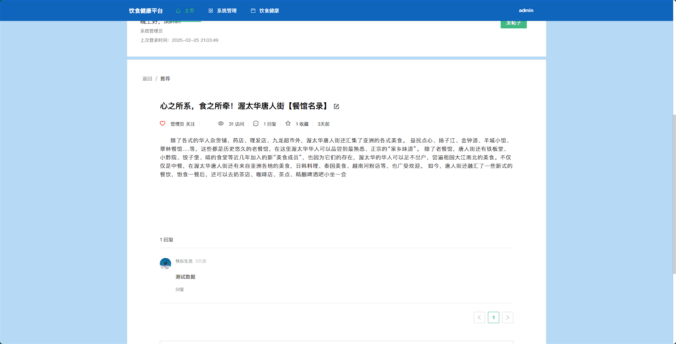The width and height of the screenshot is (676, 344).
Task: Reply to the 测试数据 comment
Action: 180,289
